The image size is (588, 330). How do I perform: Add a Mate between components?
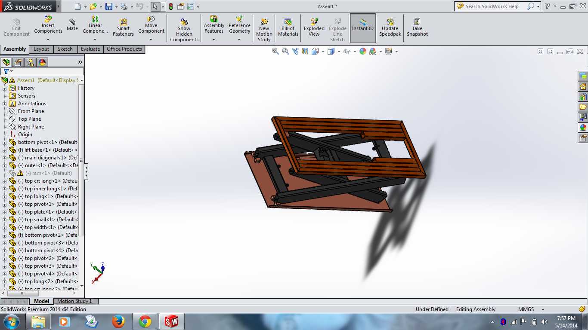(x=72, y=25)
